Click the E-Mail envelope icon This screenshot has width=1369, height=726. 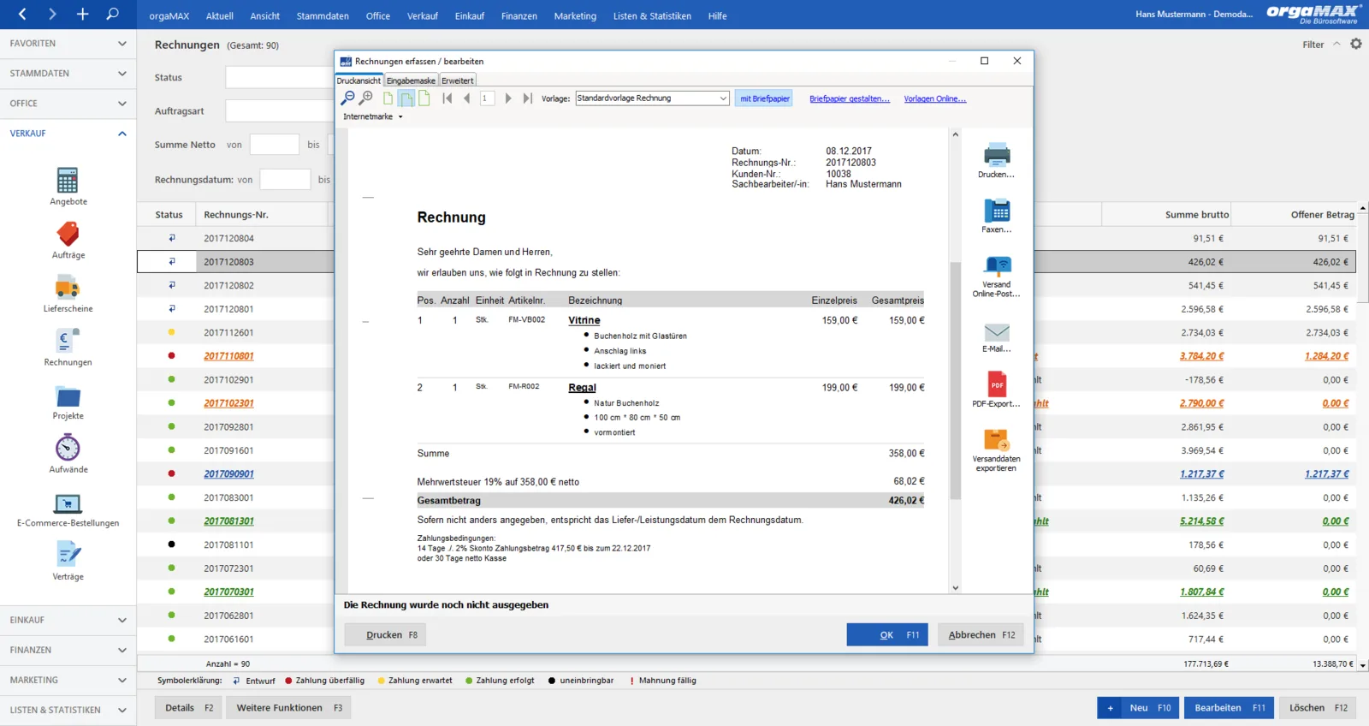[x=996, y=332]
